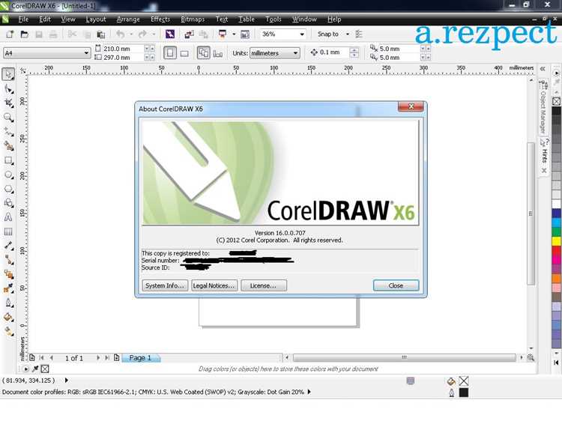Screen dimensions: 562x421
Task: Select the Shape tool in the toolbox
Action: 8,89
